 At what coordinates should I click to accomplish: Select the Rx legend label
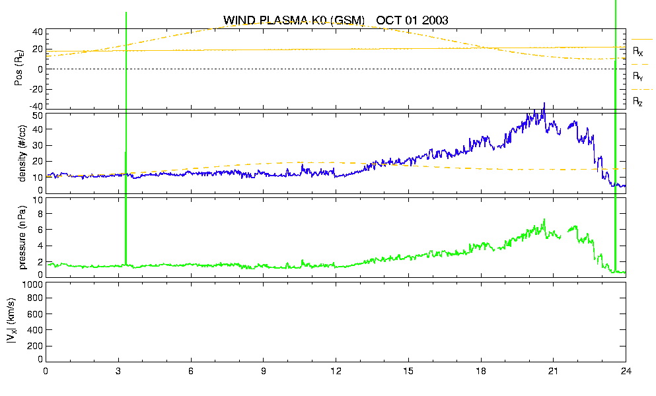(638, 51)
